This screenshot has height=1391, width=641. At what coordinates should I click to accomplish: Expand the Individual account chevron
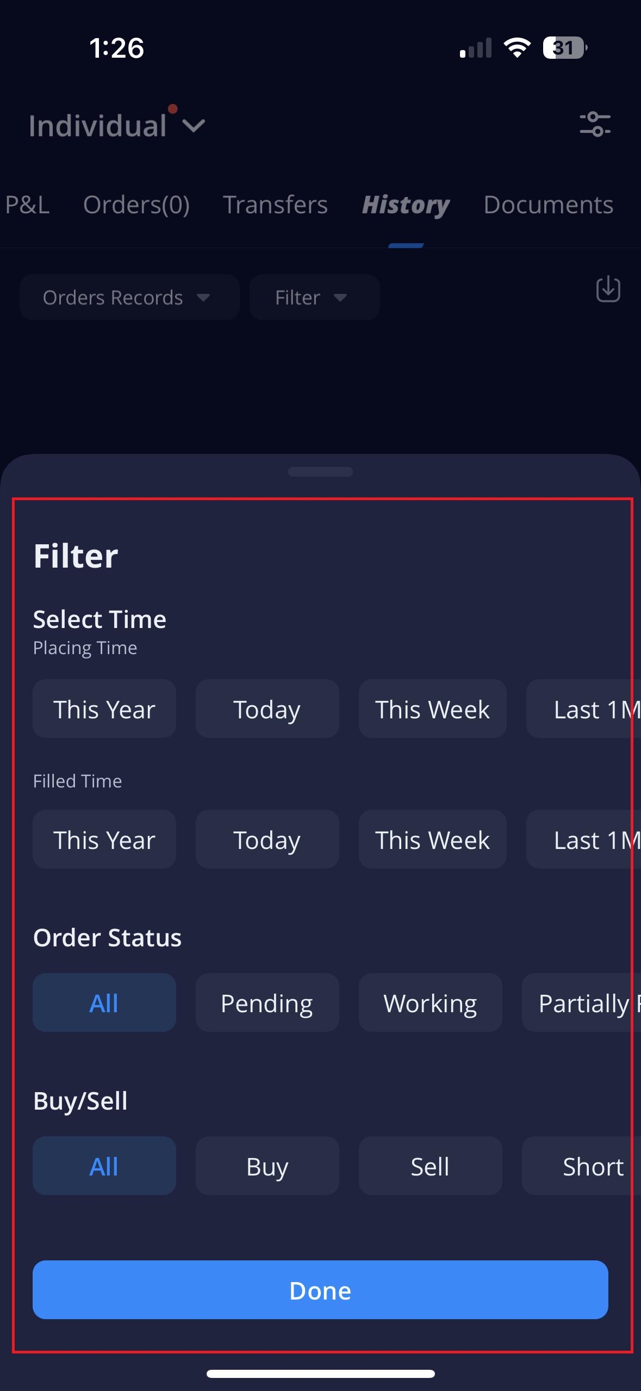(x=194, y=126)
